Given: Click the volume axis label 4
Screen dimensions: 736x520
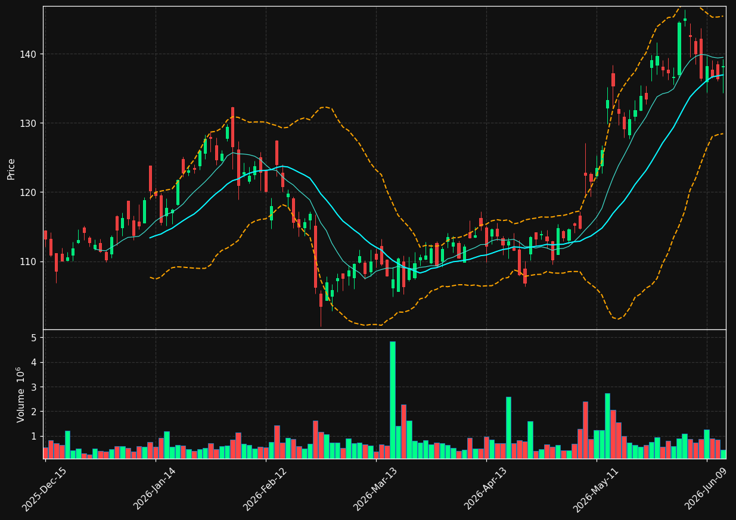Looking at the screenshot, I should coord(35,362).
